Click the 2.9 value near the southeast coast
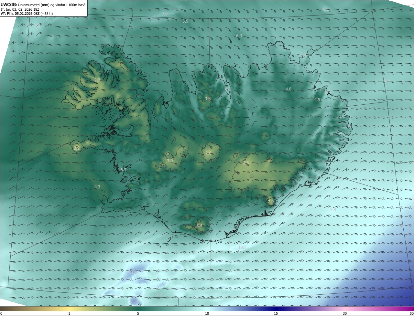 coord(271,202)
